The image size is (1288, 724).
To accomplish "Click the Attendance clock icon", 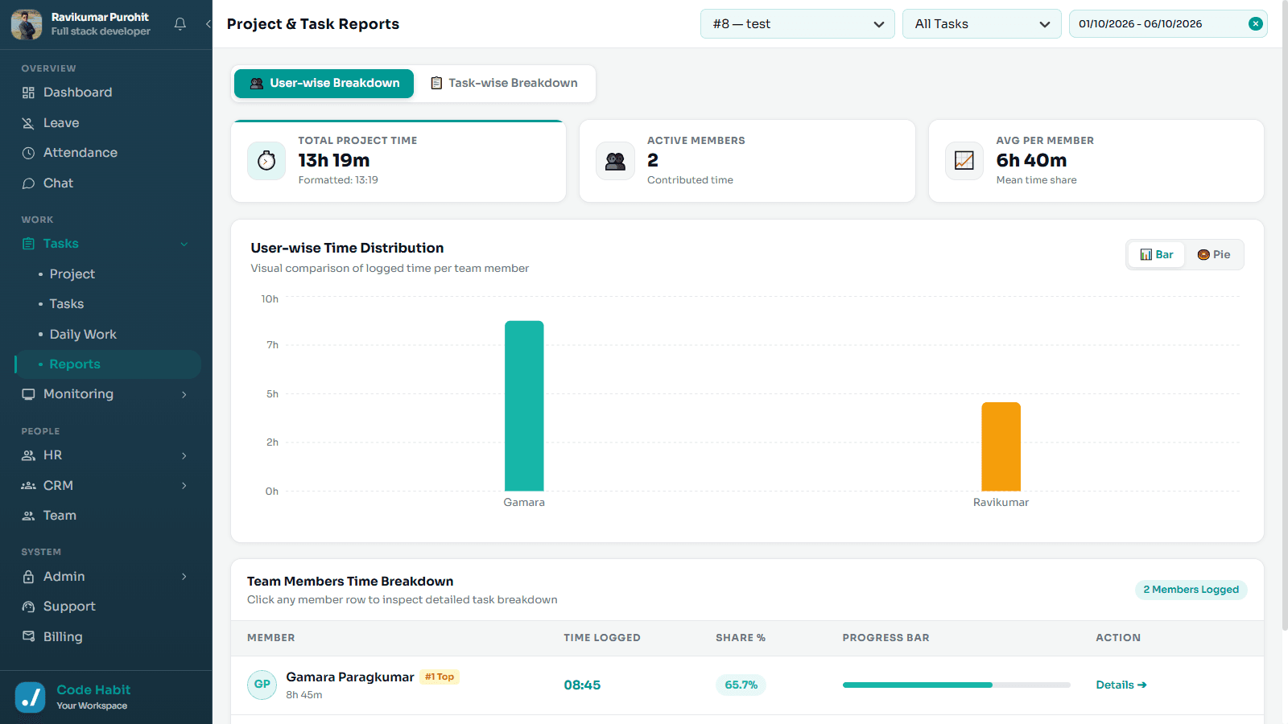I will pyautogui.click(x=28, y=153).
